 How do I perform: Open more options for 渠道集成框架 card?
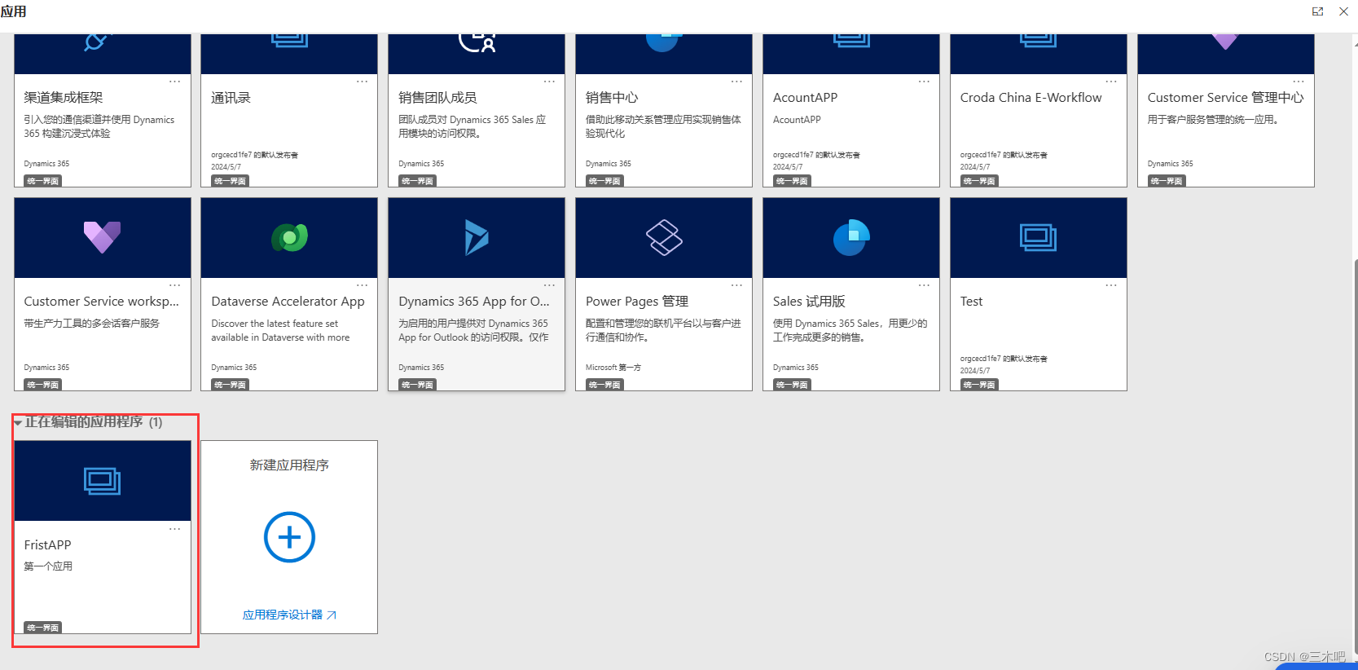[174, 82]
